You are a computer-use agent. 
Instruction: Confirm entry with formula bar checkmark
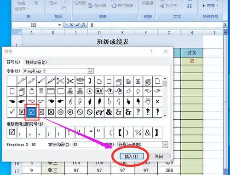click(x=77, y=25)
